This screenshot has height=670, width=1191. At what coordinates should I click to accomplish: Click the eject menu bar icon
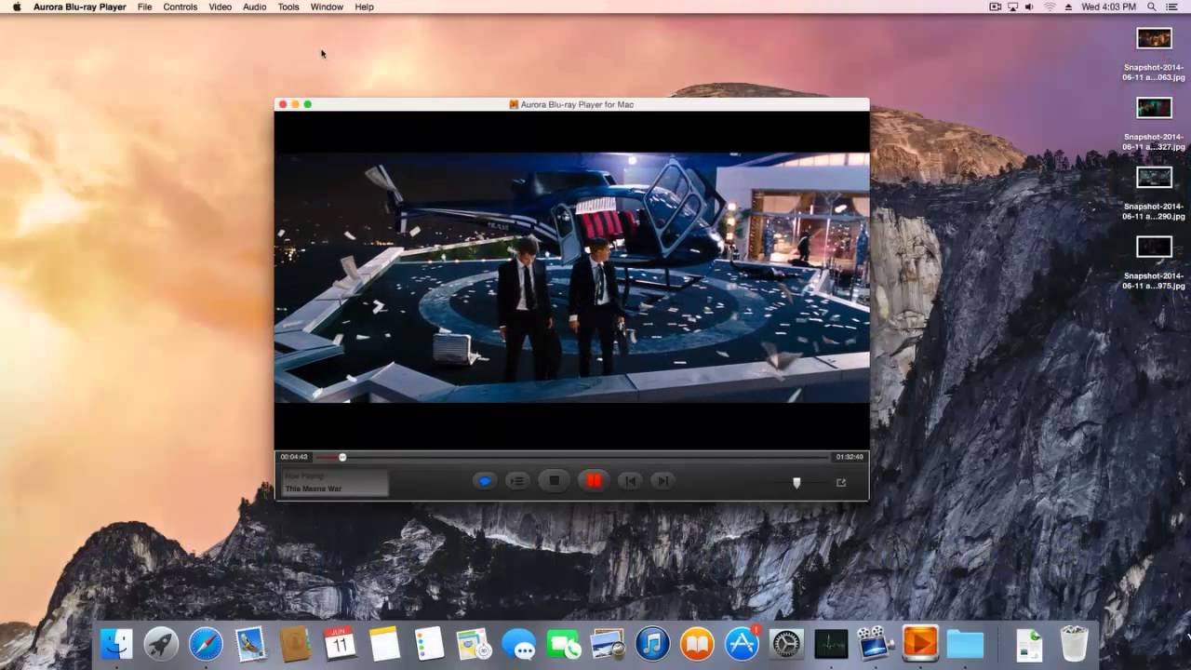click(1068, 7)
